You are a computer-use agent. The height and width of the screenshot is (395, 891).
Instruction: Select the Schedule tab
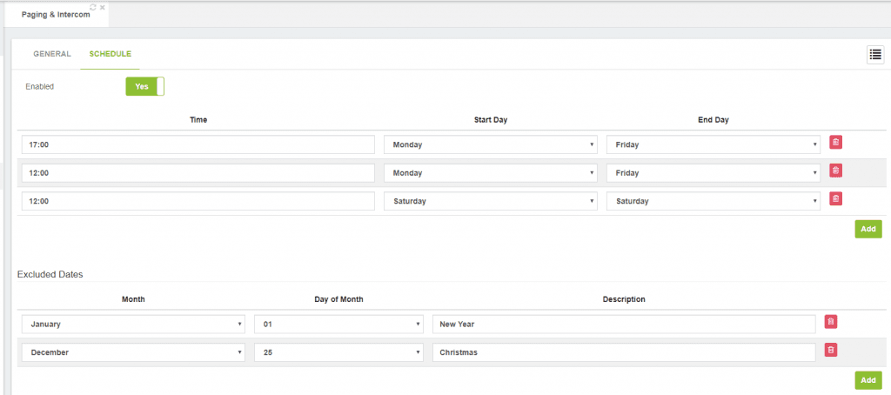pyautogui.click(x=111, y=54)
